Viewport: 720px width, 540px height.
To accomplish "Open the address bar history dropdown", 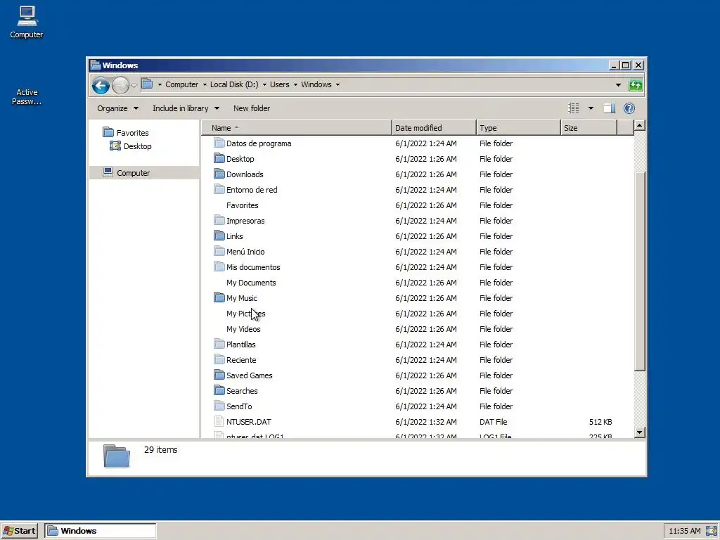I will tap(618, 85).
